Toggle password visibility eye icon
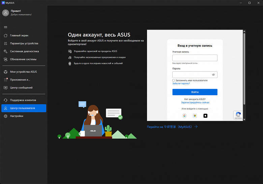 pos(213,75)
